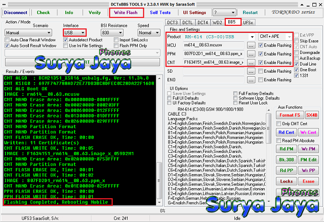The image size is (324, 222).
Task: Open PM Edit
Action: pyautogui.click(x=308, y=159)
